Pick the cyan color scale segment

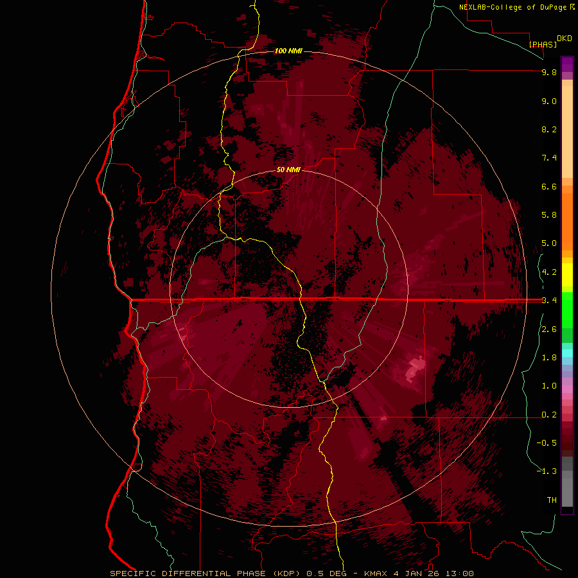(x=567, y=353)
